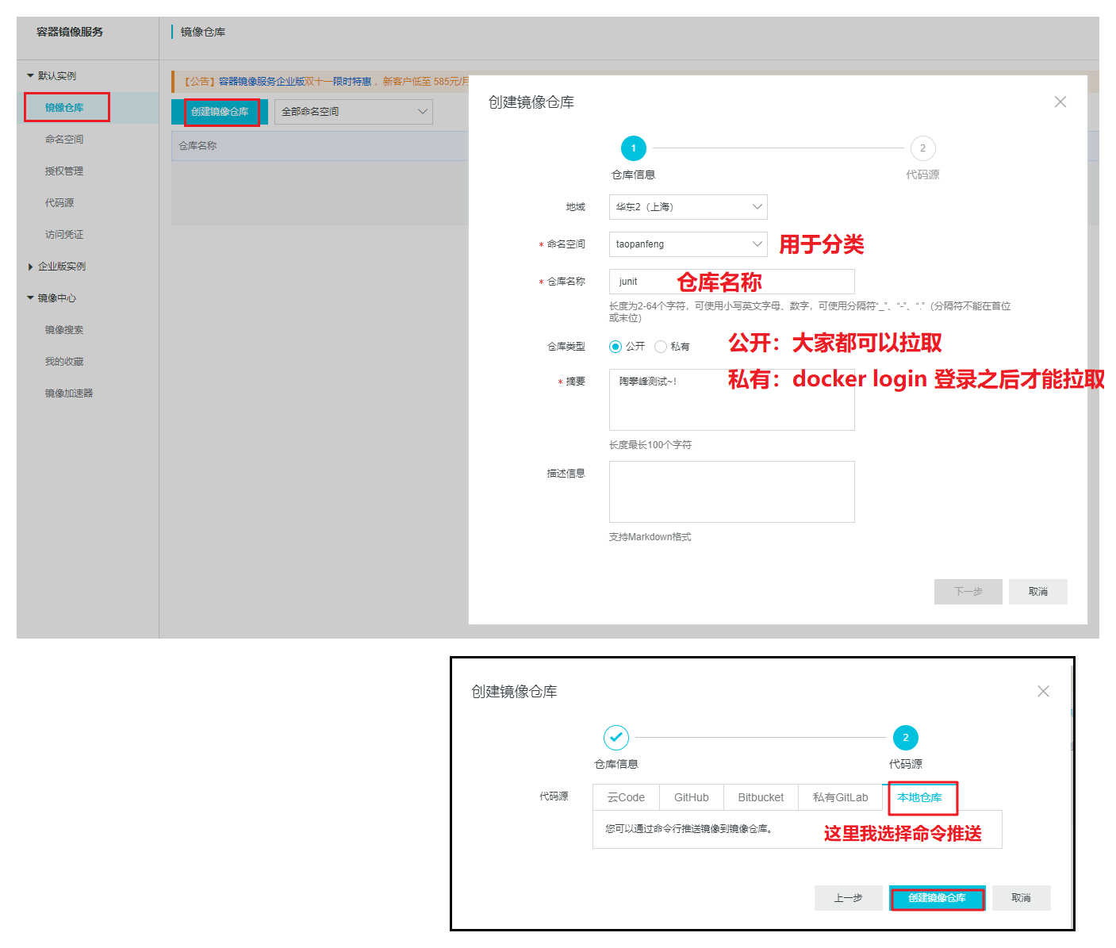Click the 上一步 button
The width and height of the screenshot is (1116, 948).
coord(849,898)
